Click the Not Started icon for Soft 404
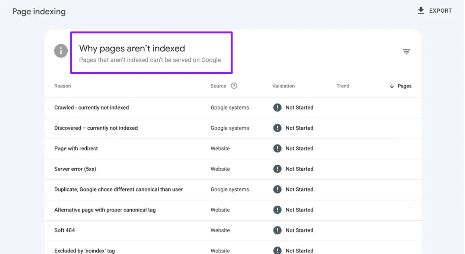The width and height of the screenshot is (465, 254). (277, 231)
